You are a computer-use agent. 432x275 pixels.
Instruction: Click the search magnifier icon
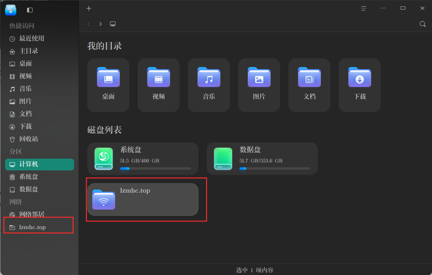pyautogui.click(x=423, y=24)
